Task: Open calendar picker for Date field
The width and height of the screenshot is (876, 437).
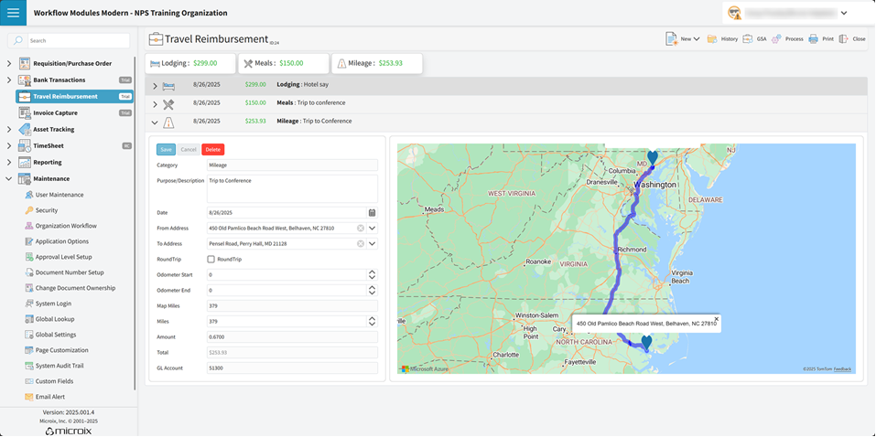Action: [372, 213]
